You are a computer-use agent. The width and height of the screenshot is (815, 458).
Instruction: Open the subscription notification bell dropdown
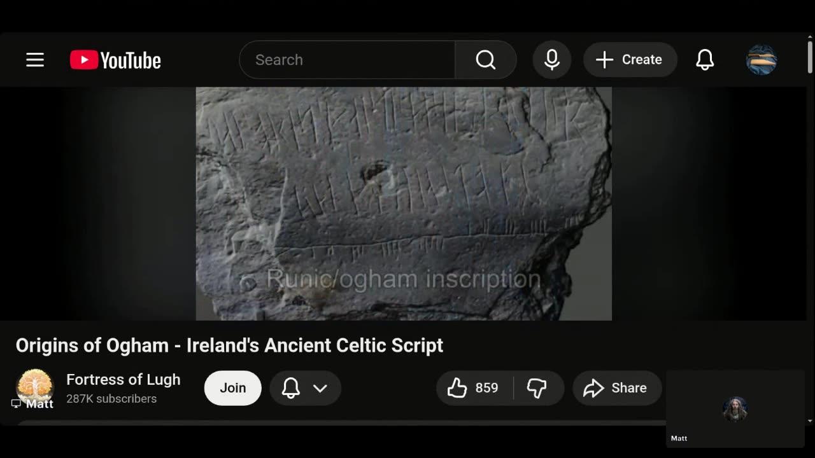point(306,388)
